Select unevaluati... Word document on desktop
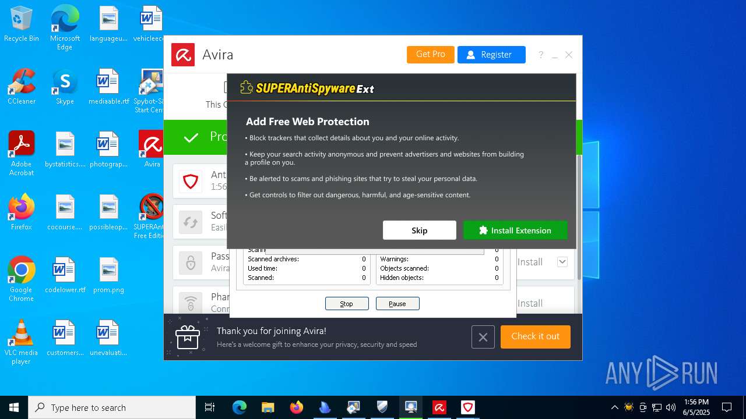Screen dimensions: 746x419 (108, 338)
